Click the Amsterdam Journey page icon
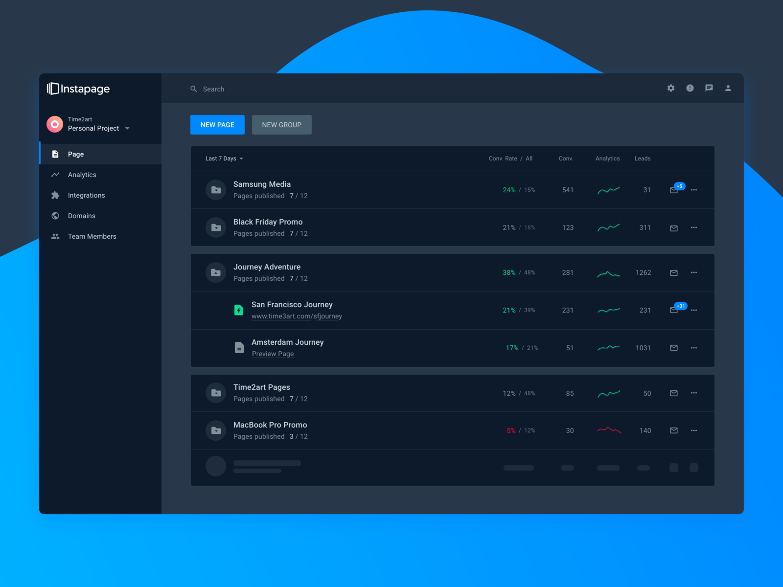This screenshot has width=783, height=587. [239, 348]
